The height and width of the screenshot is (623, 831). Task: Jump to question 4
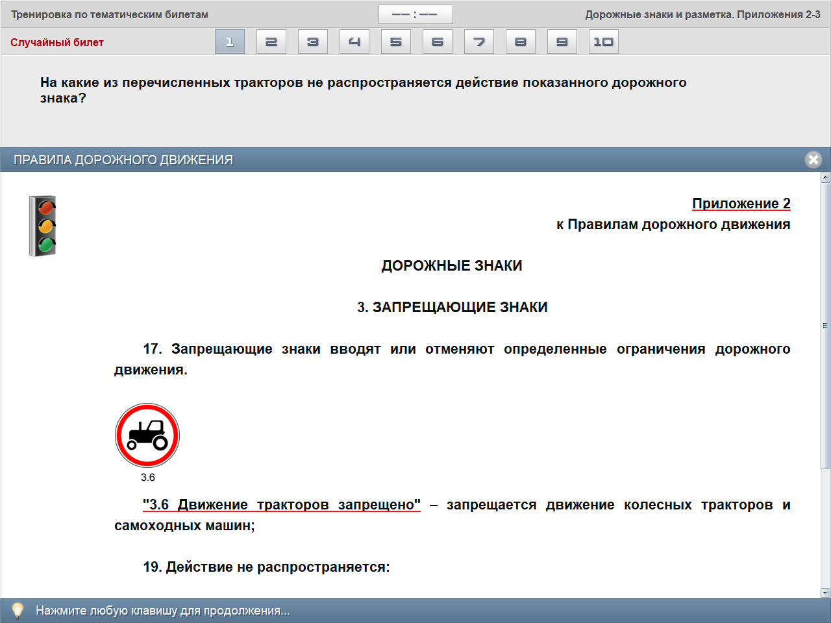coord(354,42)
